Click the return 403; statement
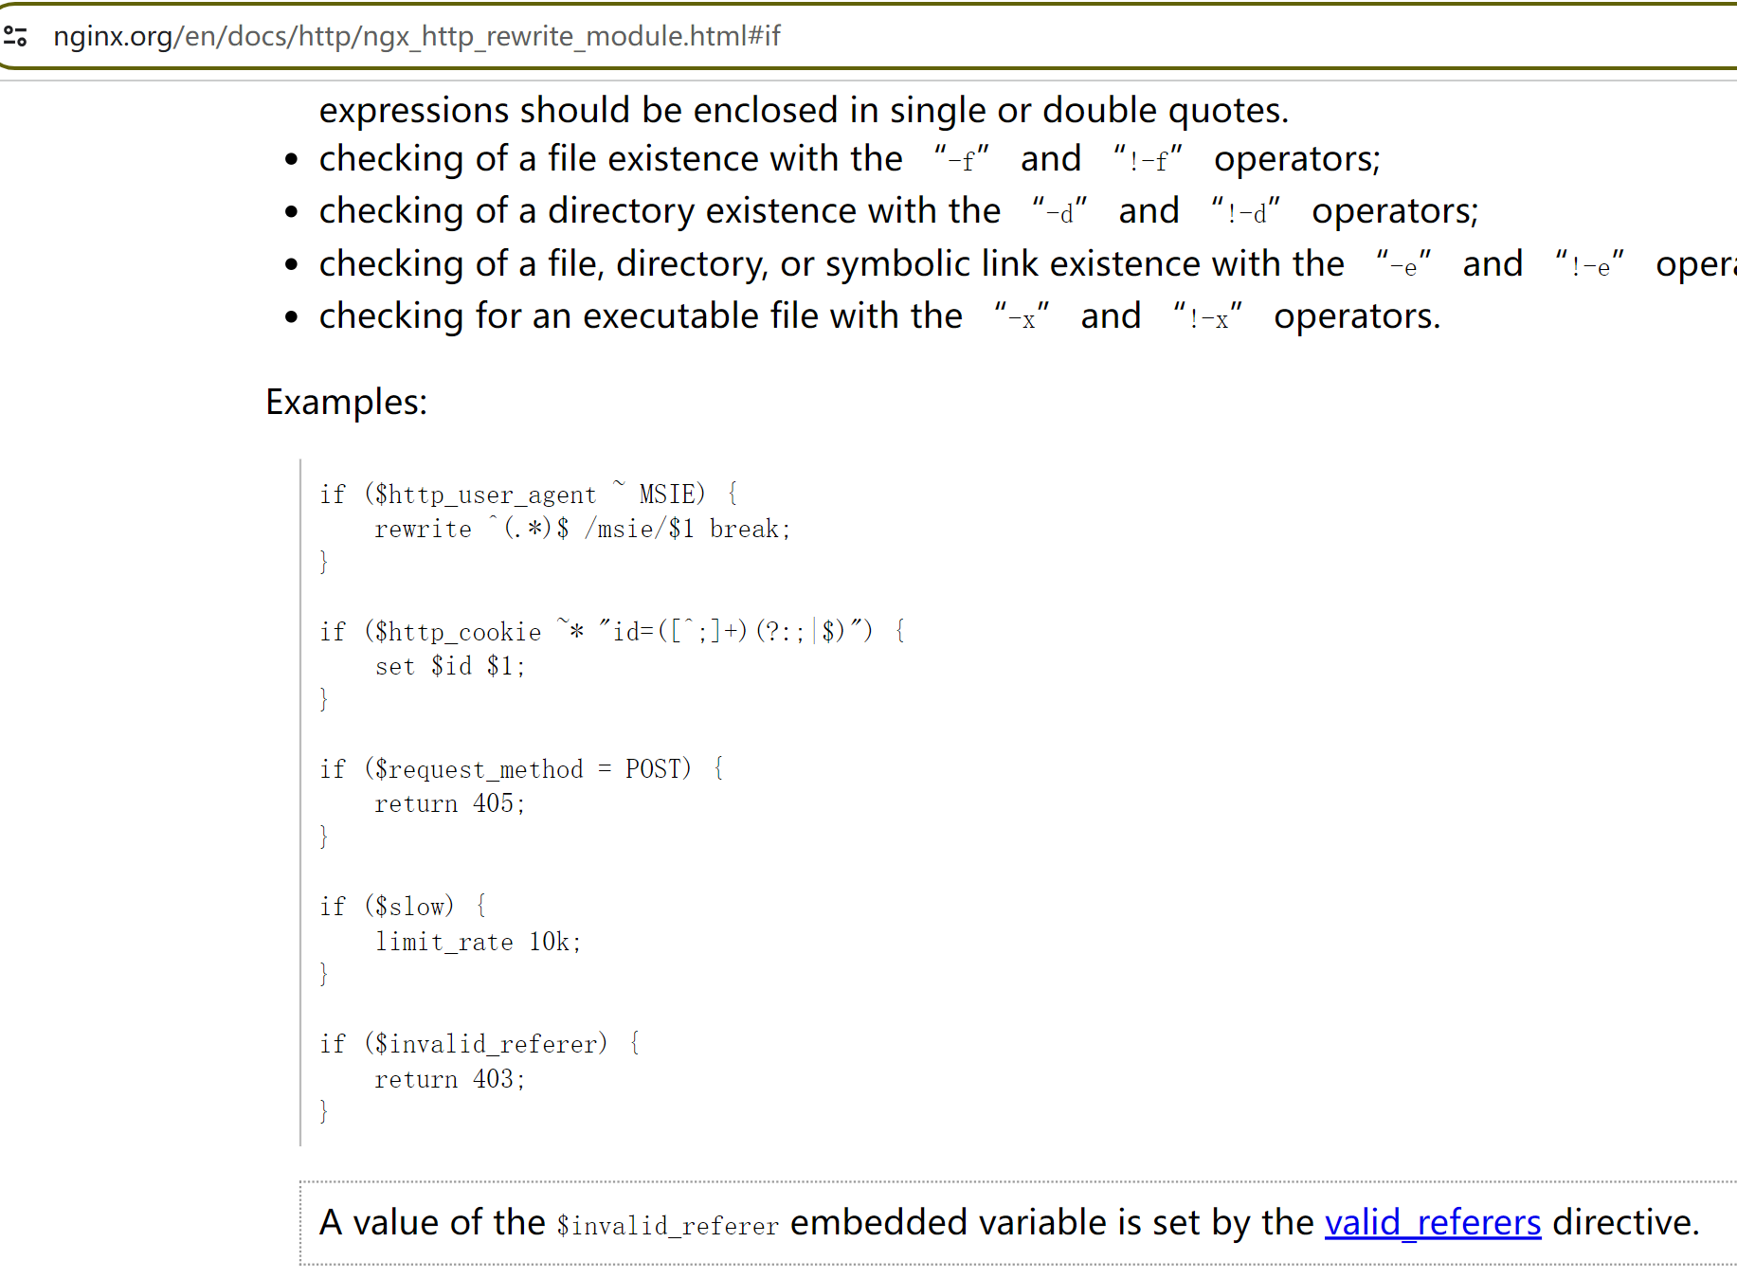This screenshot has height=1278, width=1737. pos(449,1078)
